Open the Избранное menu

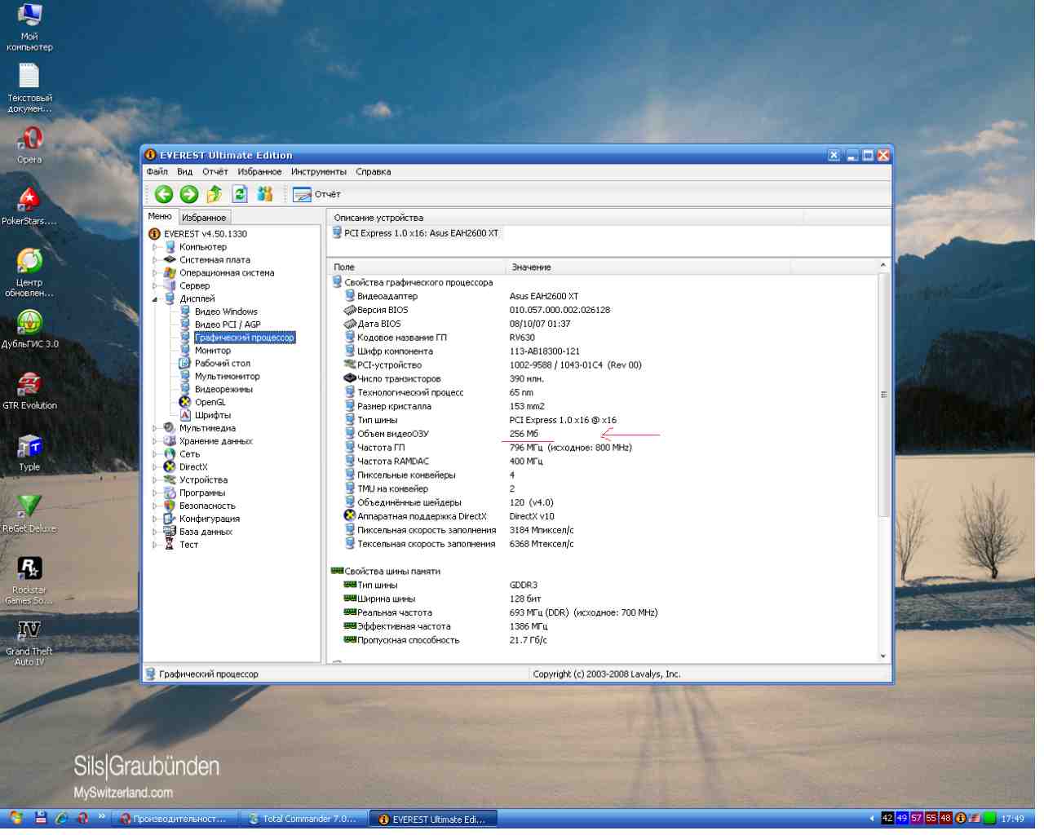click(x=259, y=172)
